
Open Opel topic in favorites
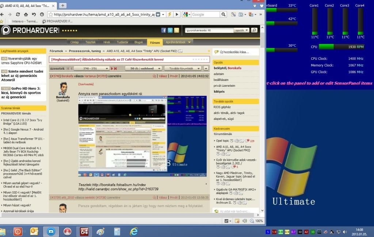[222, 141]
